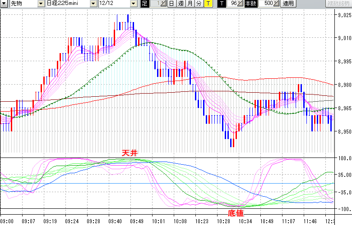352x225 pixels.
Task: Switch to the 週 weekly timeframe
Action: click(x=181, y=4)
